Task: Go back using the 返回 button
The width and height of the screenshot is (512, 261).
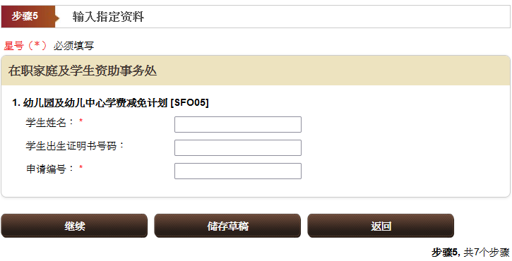Action: (381, 226)
